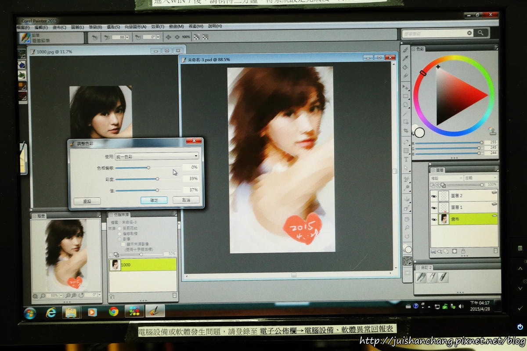Open the layer composite method 預設 dropdown
This screenshot has width=527, height=351.
tap(446, 178)
